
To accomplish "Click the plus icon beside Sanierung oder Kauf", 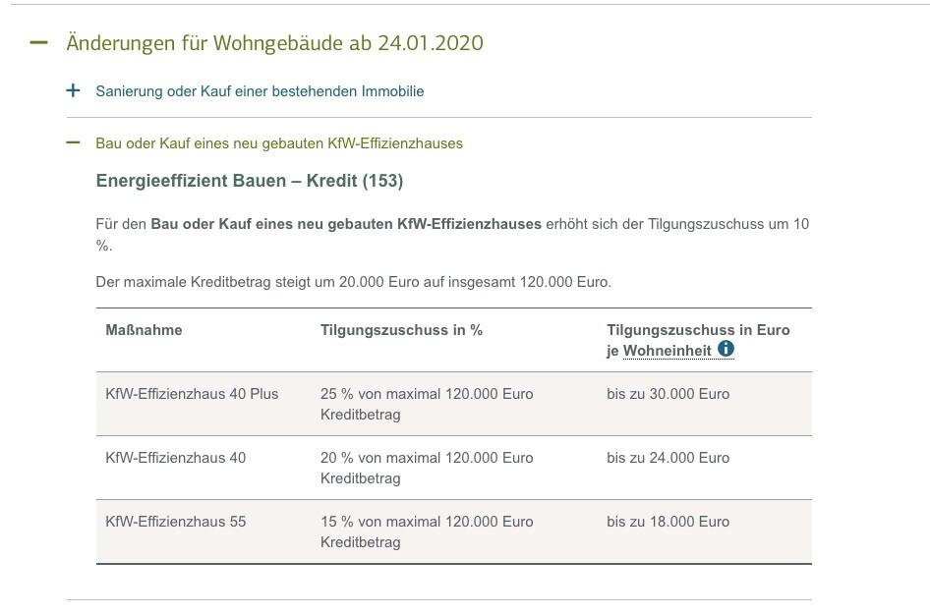I will [73, 91].
